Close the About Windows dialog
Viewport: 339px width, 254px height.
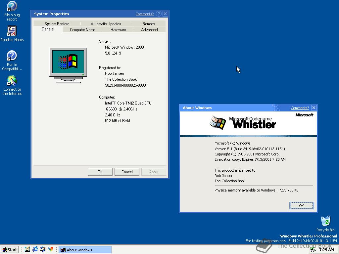314,107
